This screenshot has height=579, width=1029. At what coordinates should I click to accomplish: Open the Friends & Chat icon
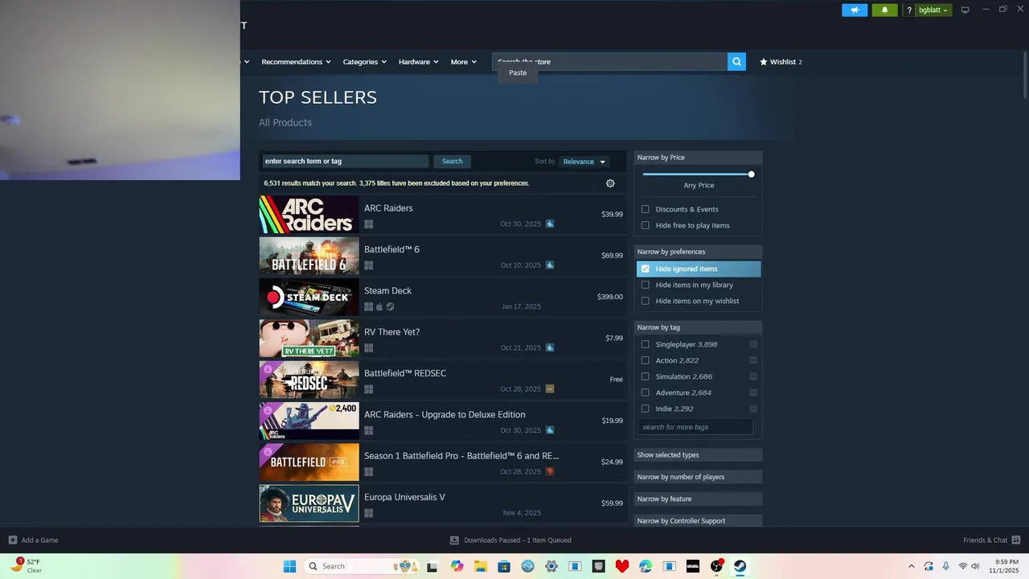pyautogui.click(x=1016, y=540)
